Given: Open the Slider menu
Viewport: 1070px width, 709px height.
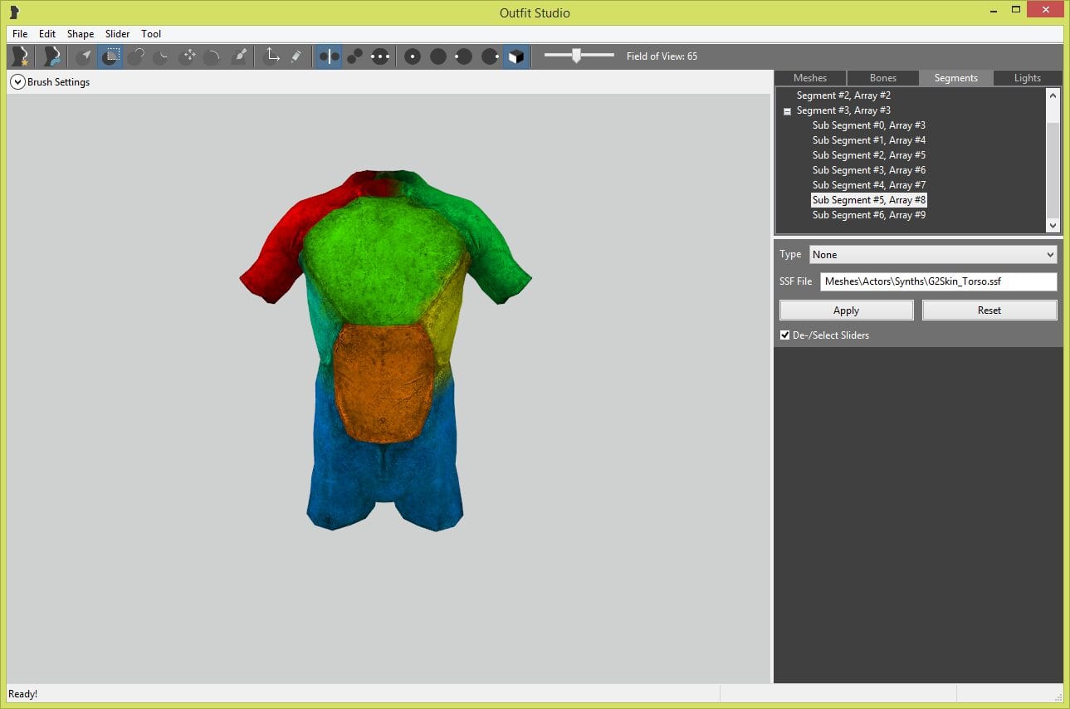Looking at the screenshot, I should 117,34.
